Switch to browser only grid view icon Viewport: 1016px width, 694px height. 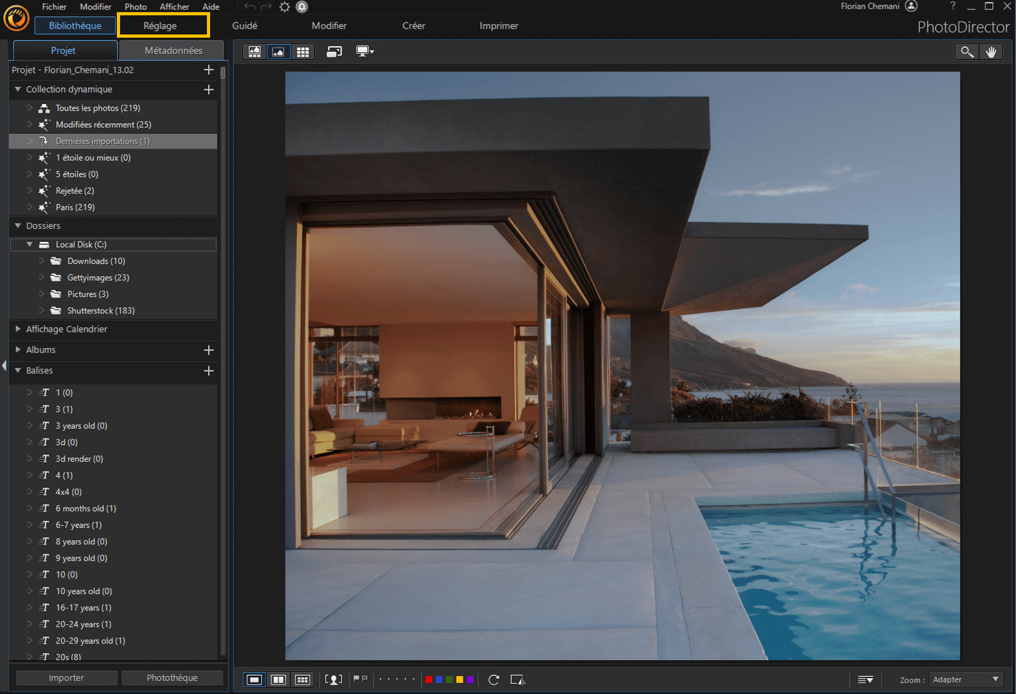(x=303, y=52)
